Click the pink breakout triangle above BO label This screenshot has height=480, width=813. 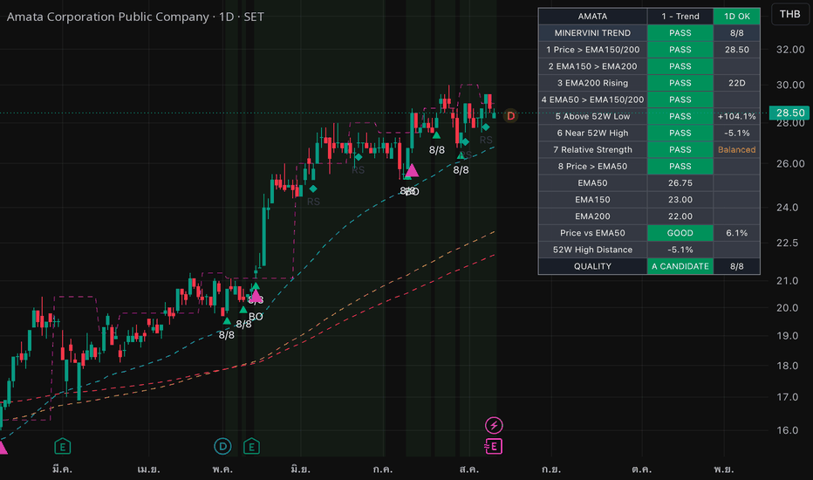pos(256,296)
